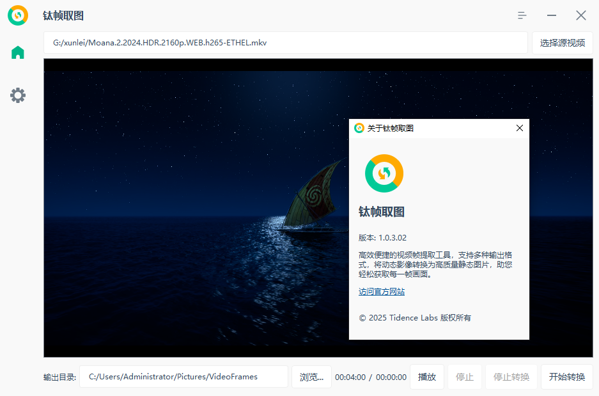Click the output directory path field

click(x=183, y=377)
